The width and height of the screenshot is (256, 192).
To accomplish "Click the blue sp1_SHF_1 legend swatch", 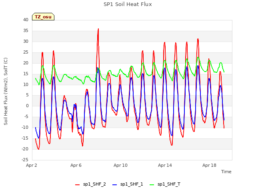I will pos(115,185).
